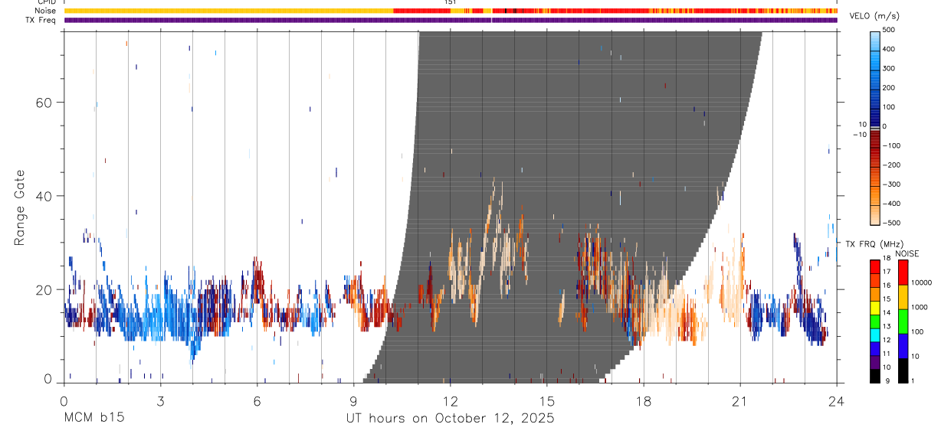Click the 'Range Gate' y-axis title
The height and width of the screenshot is (434, 941).
point(21,207)
